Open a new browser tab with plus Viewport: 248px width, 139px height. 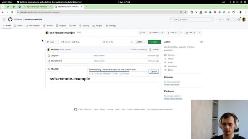tap(86, 7)
